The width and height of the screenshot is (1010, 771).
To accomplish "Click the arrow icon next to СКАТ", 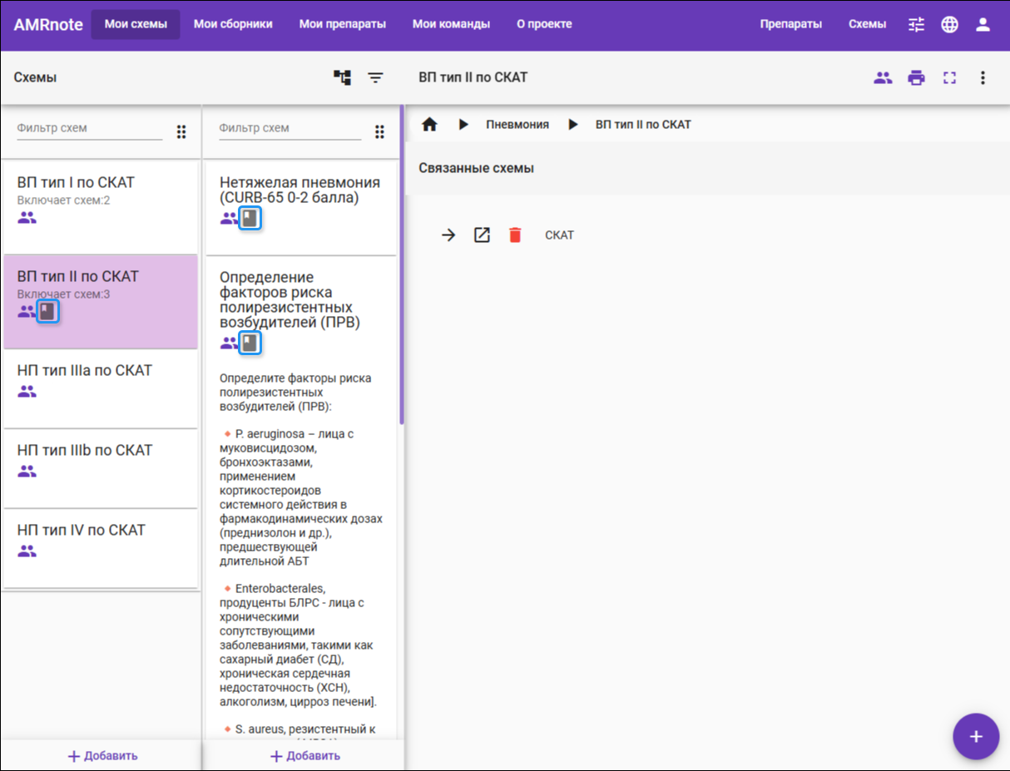I will tap(448, 235).
